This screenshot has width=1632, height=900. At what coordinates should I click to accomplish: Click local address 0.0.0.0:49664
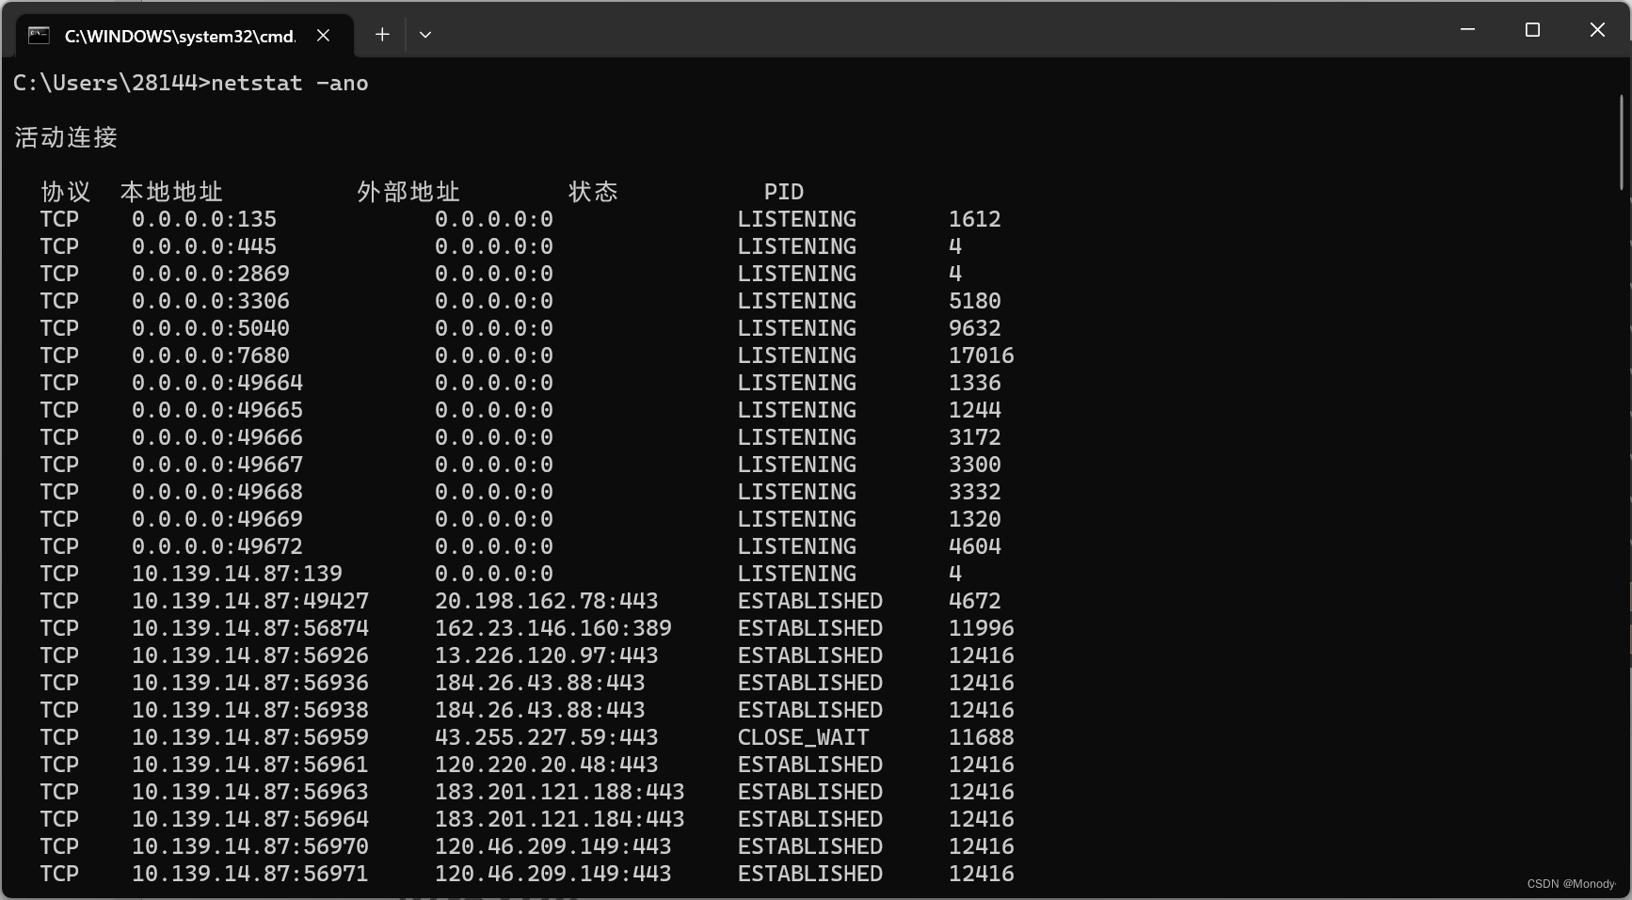(217, 383)
